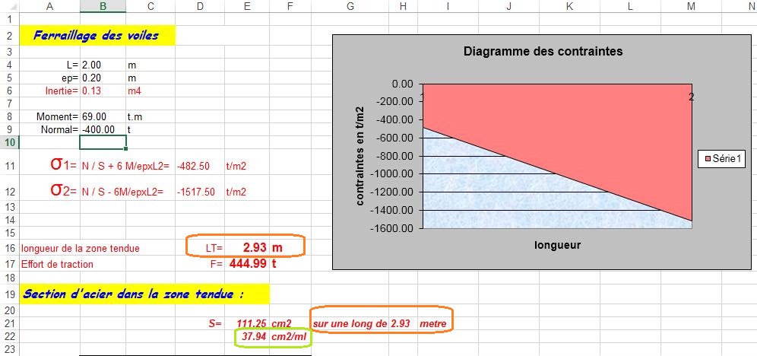Click column header B
Image resolution: width=757 pixels, height=356 pixels.
tap(103, 6)
